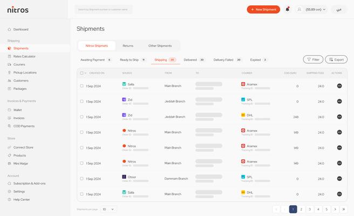This screenshot has height=216, width=354.
Task: Open the Rates Calculator sidebar item
Action: click(x=24, y=56)
